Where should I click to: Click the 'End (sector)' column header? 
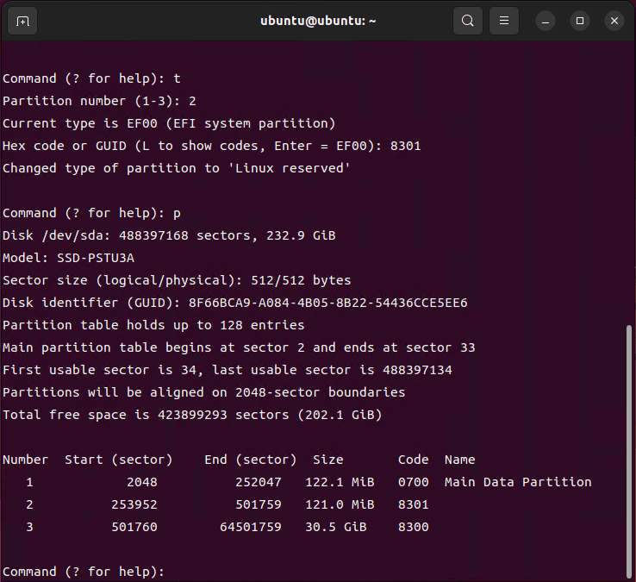click(250, 460)
